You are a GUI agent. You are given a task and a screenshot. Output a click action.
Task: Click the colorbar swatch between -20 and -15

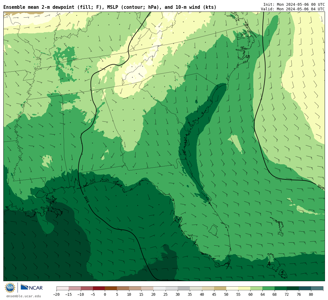63,288
